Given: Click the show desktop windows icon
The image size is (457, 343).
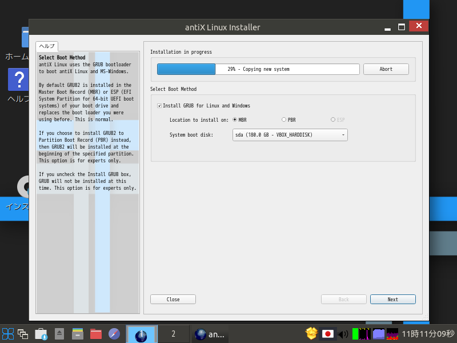Looking at the screenshot, I should click(23, 334).
